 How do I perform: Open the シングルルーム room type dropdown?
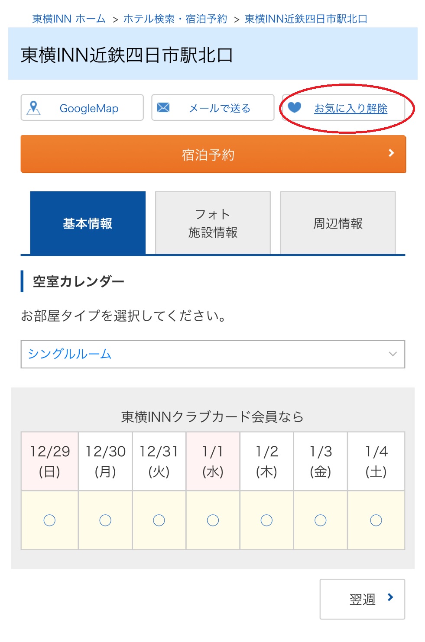click(x=213, y=354)
